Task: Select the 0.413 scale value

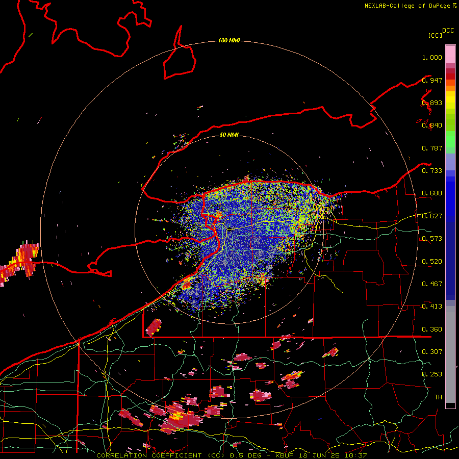Action: [432, 307]
